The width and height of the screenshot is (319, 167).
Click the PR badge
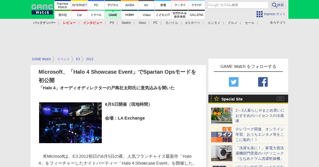point(280,99)
